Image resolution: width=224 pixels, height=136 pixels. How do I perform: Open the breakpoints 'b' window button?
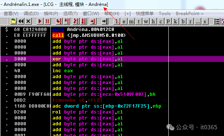point(183,21)
